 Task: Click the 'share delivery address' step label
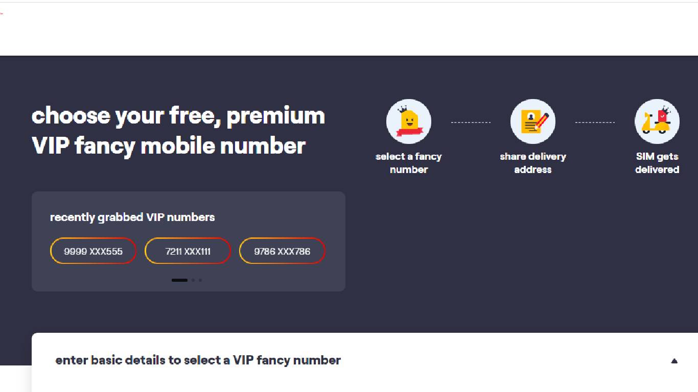coord(533,163)
